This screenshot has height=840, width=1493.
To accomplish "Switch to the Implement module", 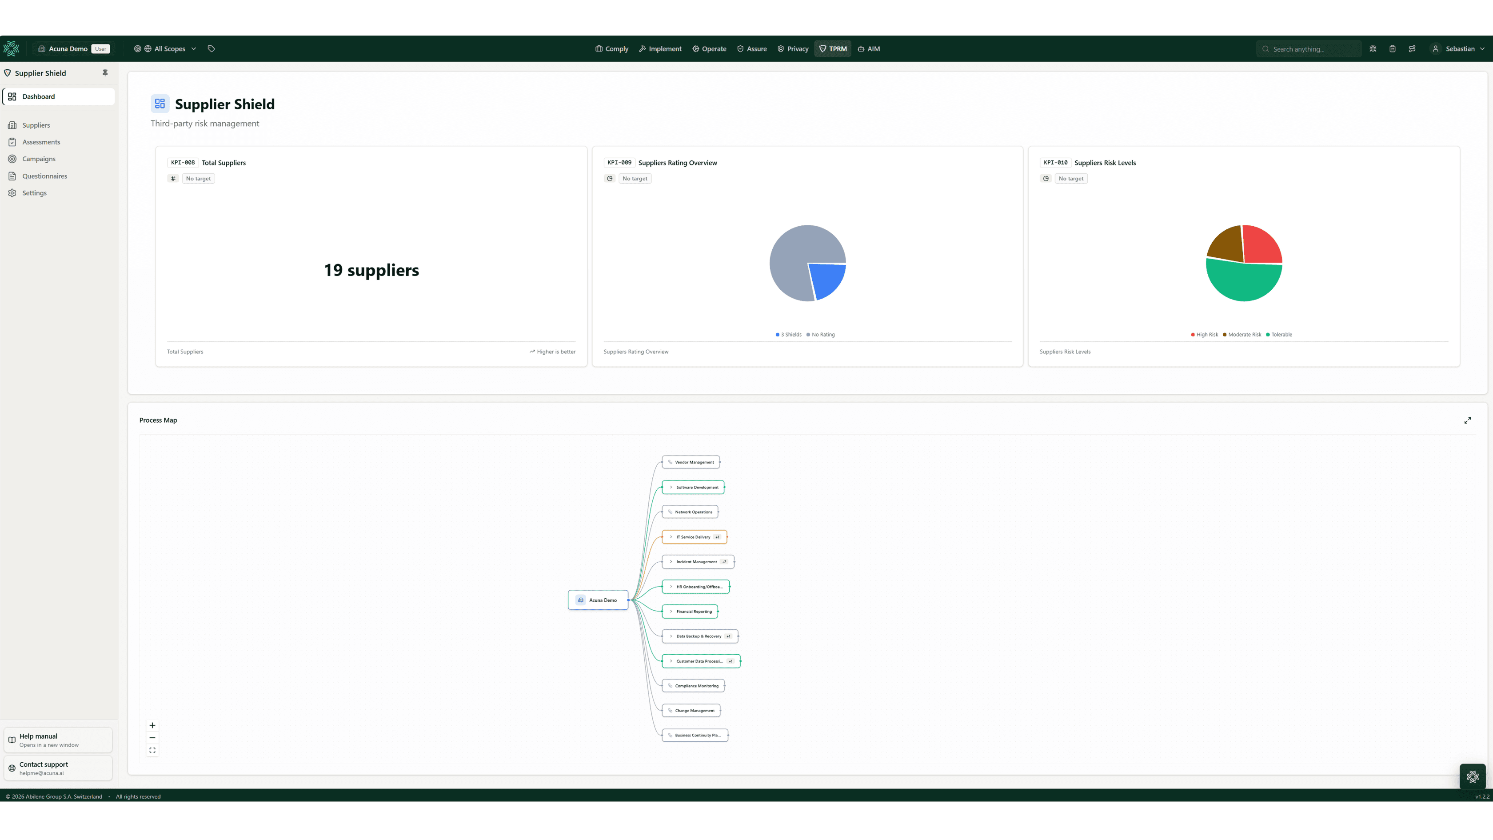I will tap(660, 49).
